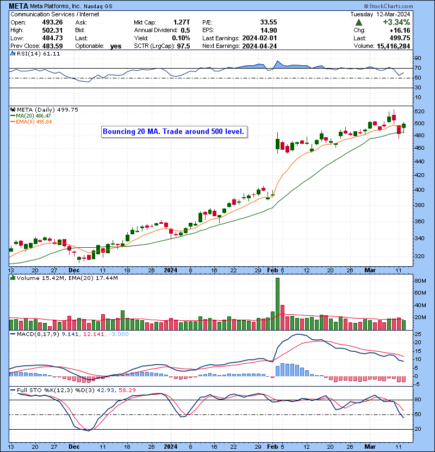Click the green up-arrow price change icon
Image resolution: width=435 pixels, height=452 pixels.
pos(359,23)
